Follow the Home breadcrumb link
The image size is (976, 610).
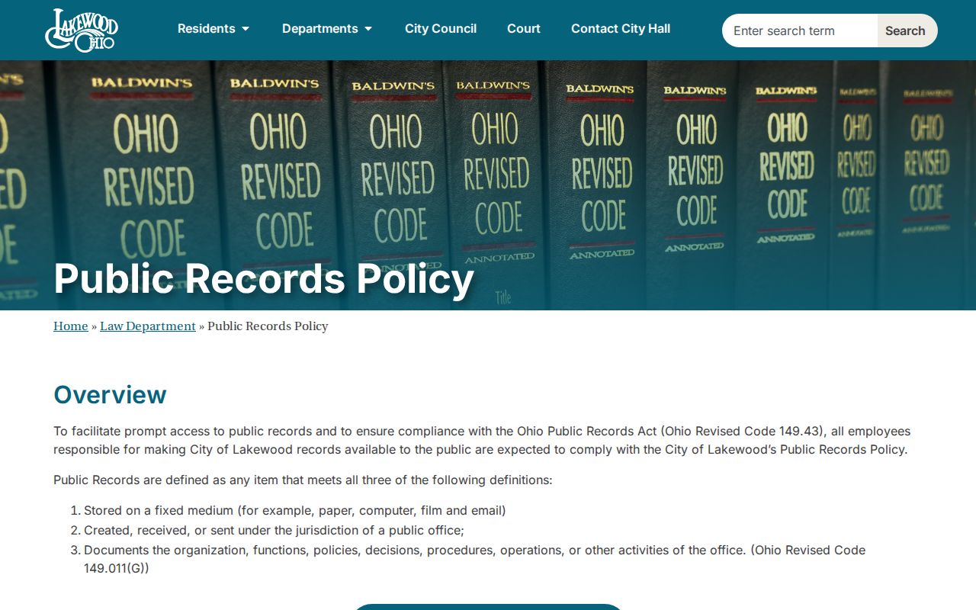point(71,326)
